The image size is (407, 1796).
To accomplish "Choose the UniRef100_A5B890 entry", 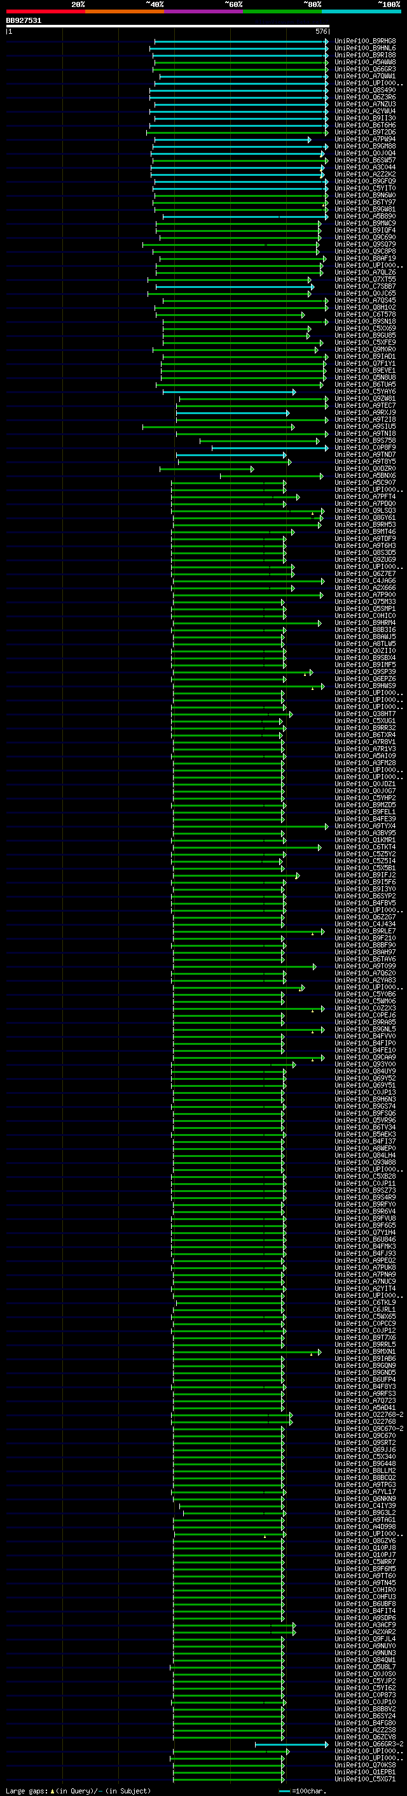I will coord(365,216).
